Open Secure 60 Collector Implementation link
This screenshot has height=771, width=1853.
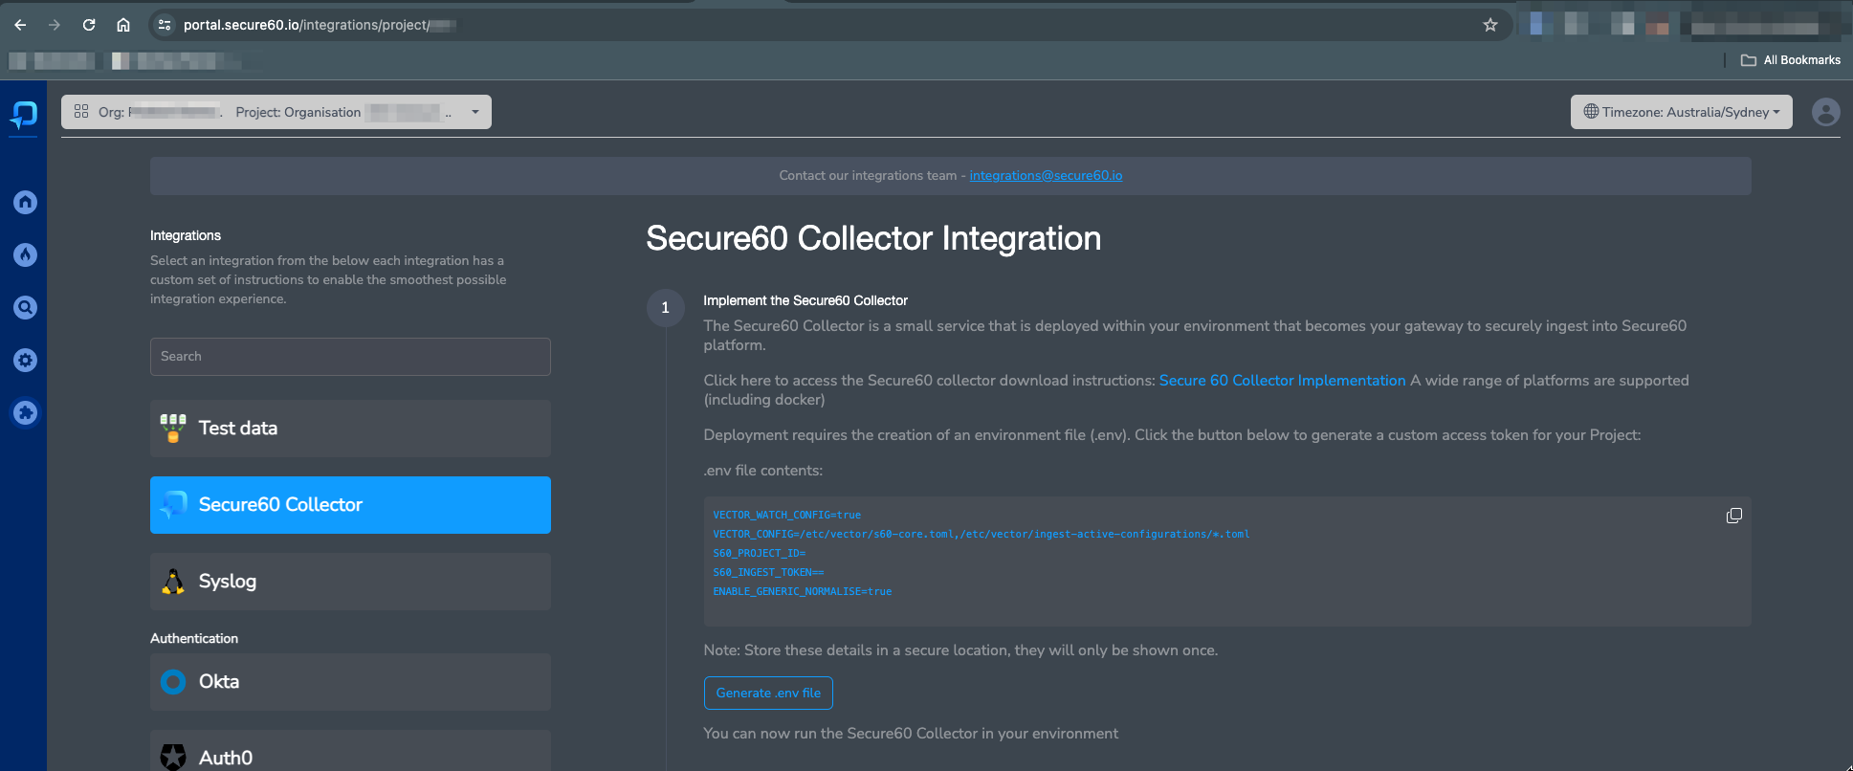(1282, 381)
